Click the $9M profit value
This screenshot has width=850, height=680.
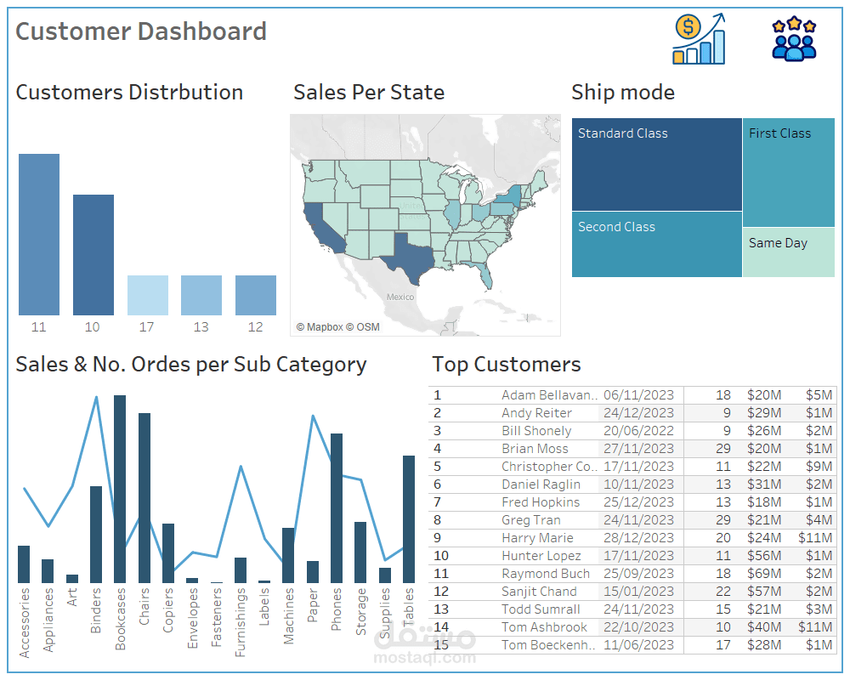click(819, 467)
